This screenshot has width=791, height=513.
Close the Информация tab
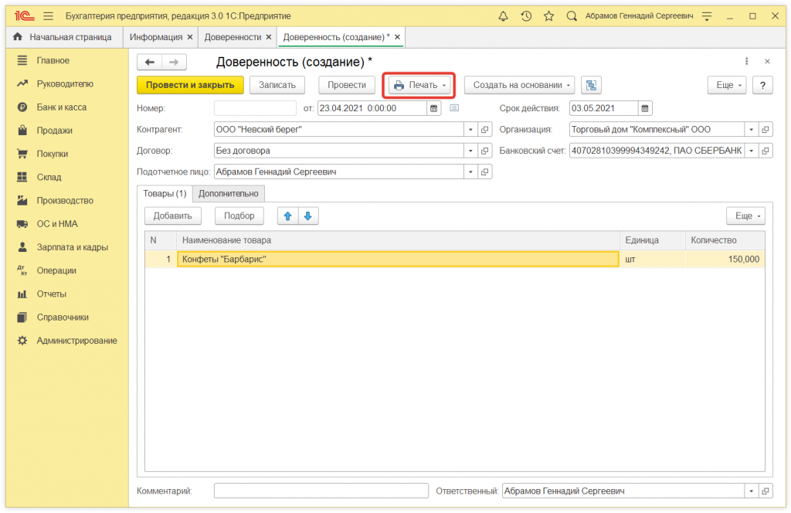pos(190,37)
